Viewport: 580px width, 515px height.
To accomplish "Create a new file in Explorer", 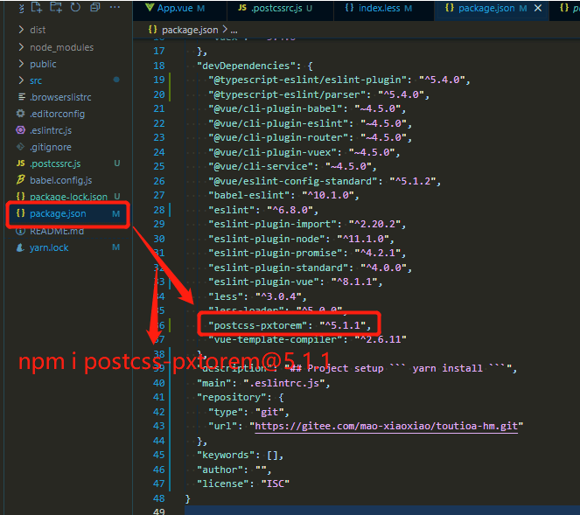I will tap(36, 7).
